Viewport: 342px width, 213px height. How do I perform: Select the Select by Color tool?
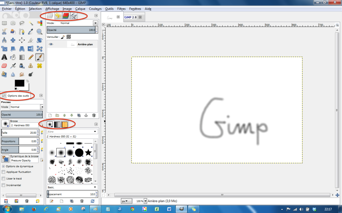tap(40, 23)
